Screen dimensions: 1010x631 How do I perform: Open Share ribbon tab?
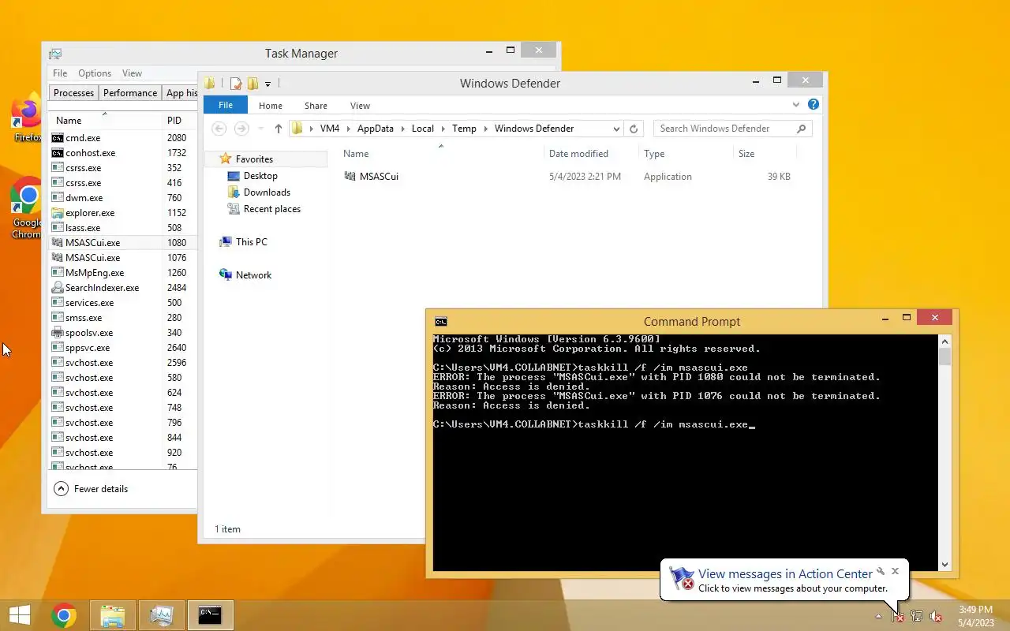click(316, 106)
